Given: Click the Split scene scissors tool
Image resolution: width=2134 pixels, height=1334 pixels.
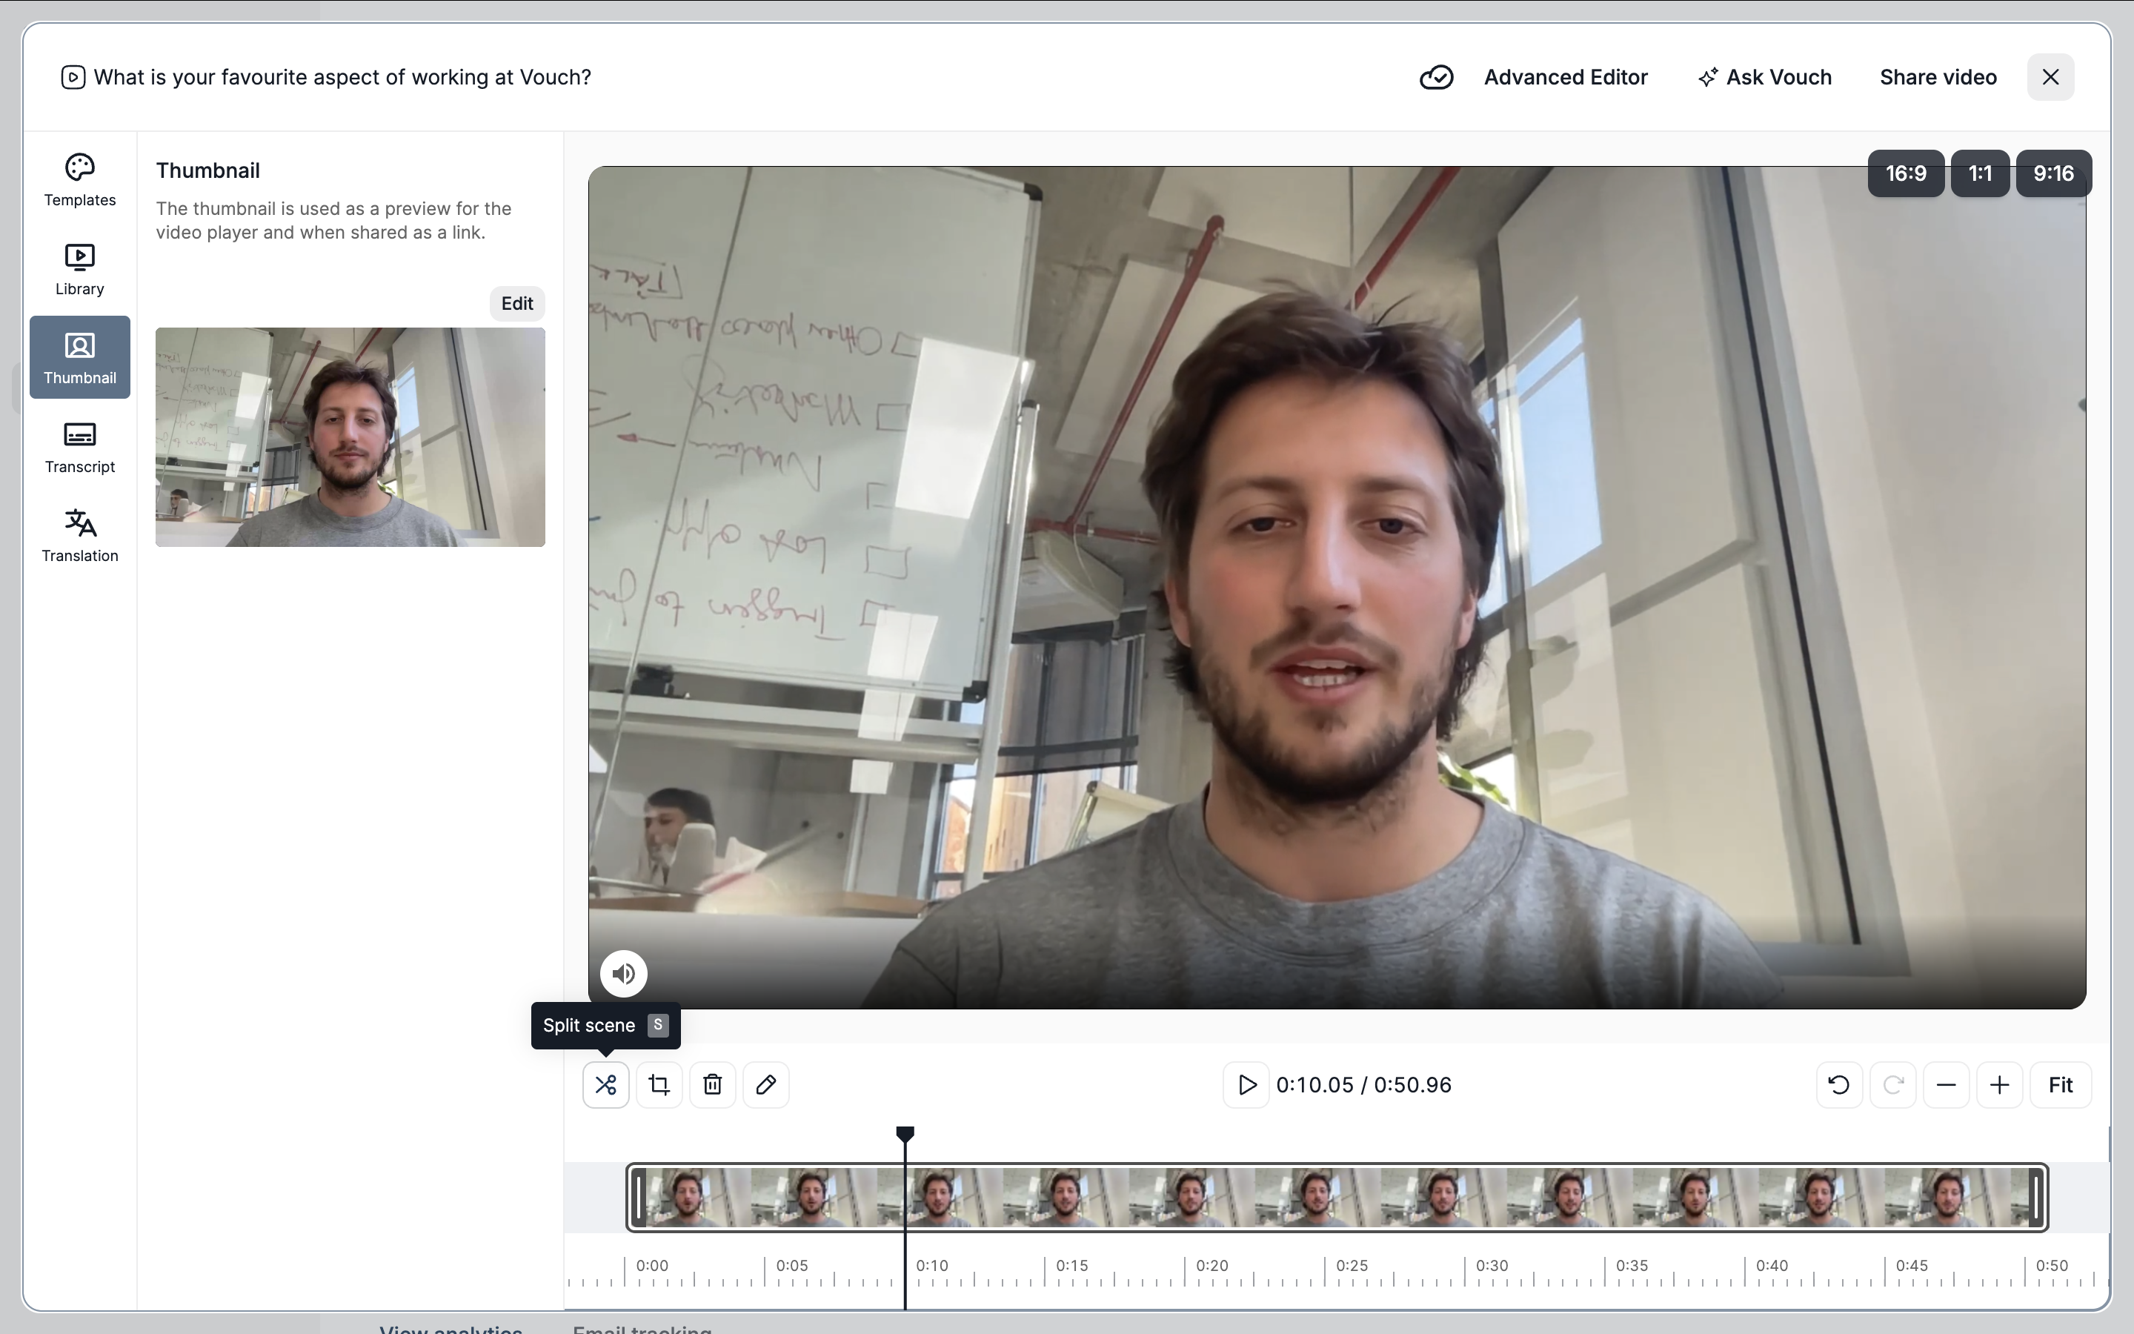Looking at the screenshot, I should click(606, 1084).
